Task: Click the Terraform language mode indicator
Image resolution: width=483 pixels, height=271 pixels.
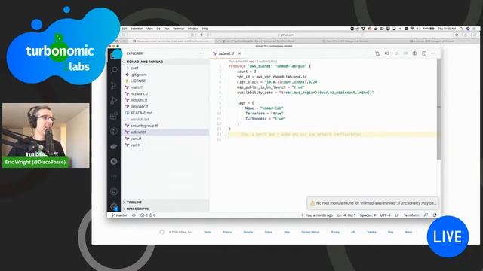Action: click(x=411, y=215)
